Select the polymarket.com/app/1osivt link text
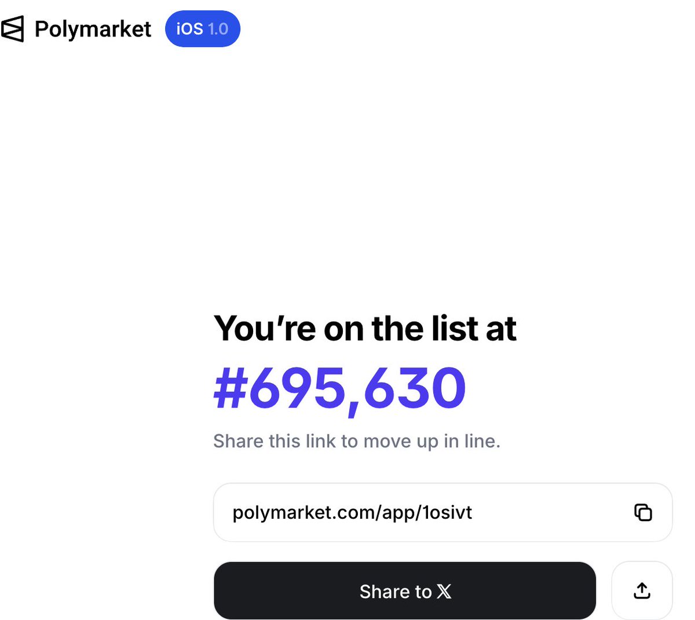This screenshot has height=620, width=695. point(352,512)
